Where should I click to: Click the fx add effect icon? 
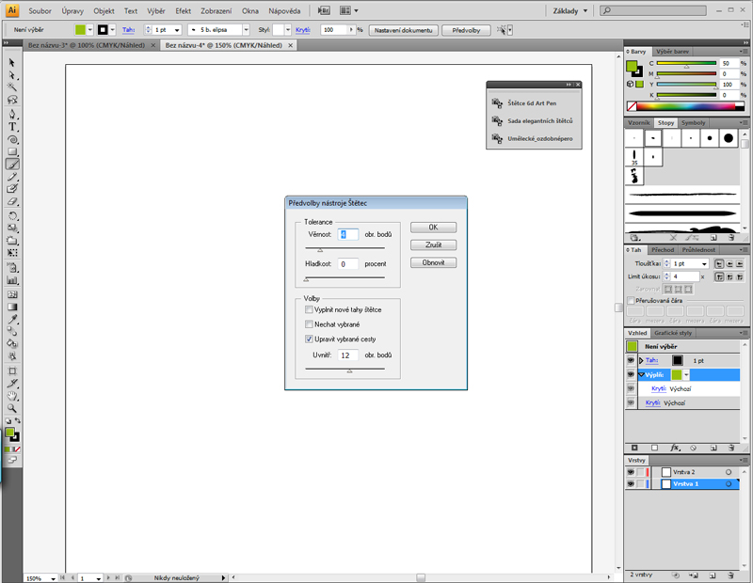coord(675,448)
